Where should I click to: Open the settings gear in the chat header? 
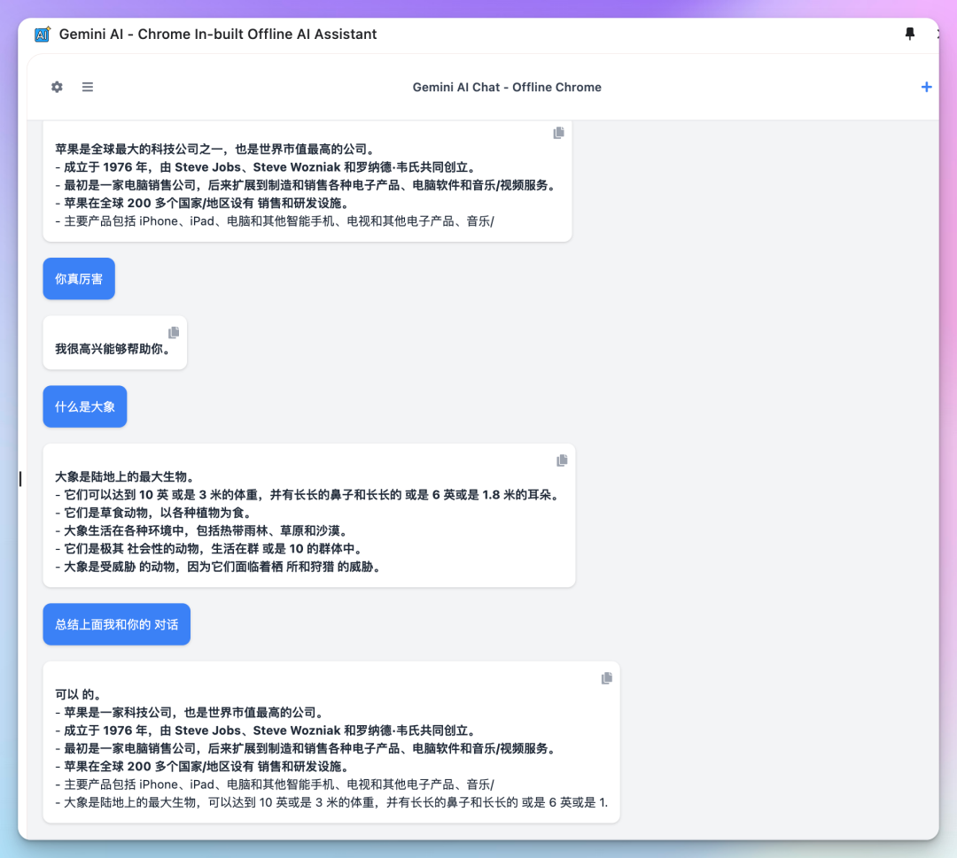[x=56, y=87]
